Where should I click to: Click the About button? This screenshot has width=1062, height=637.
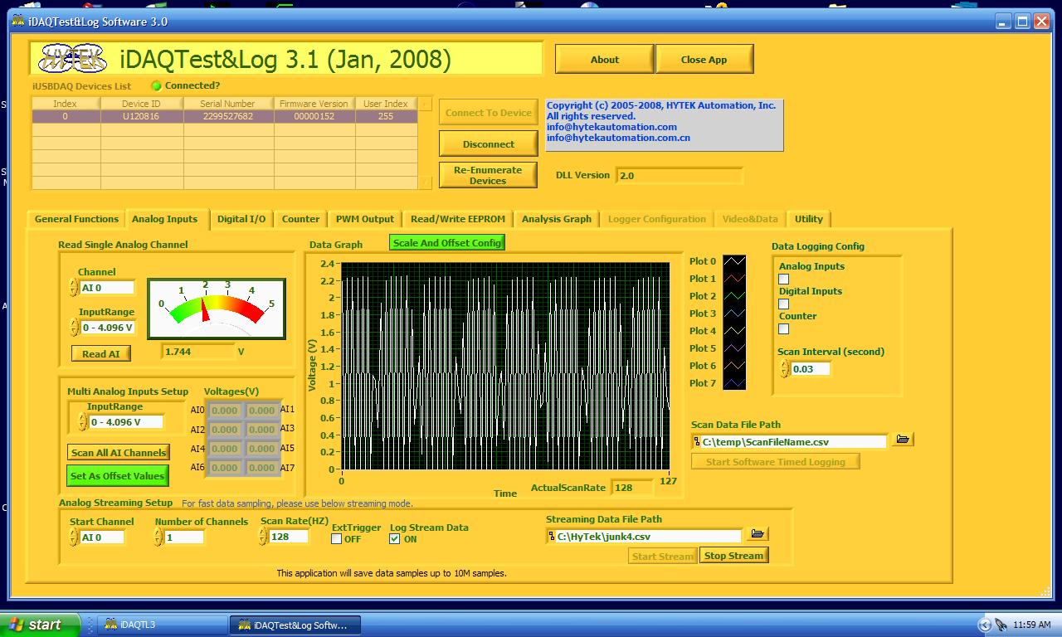click(605, 60)
